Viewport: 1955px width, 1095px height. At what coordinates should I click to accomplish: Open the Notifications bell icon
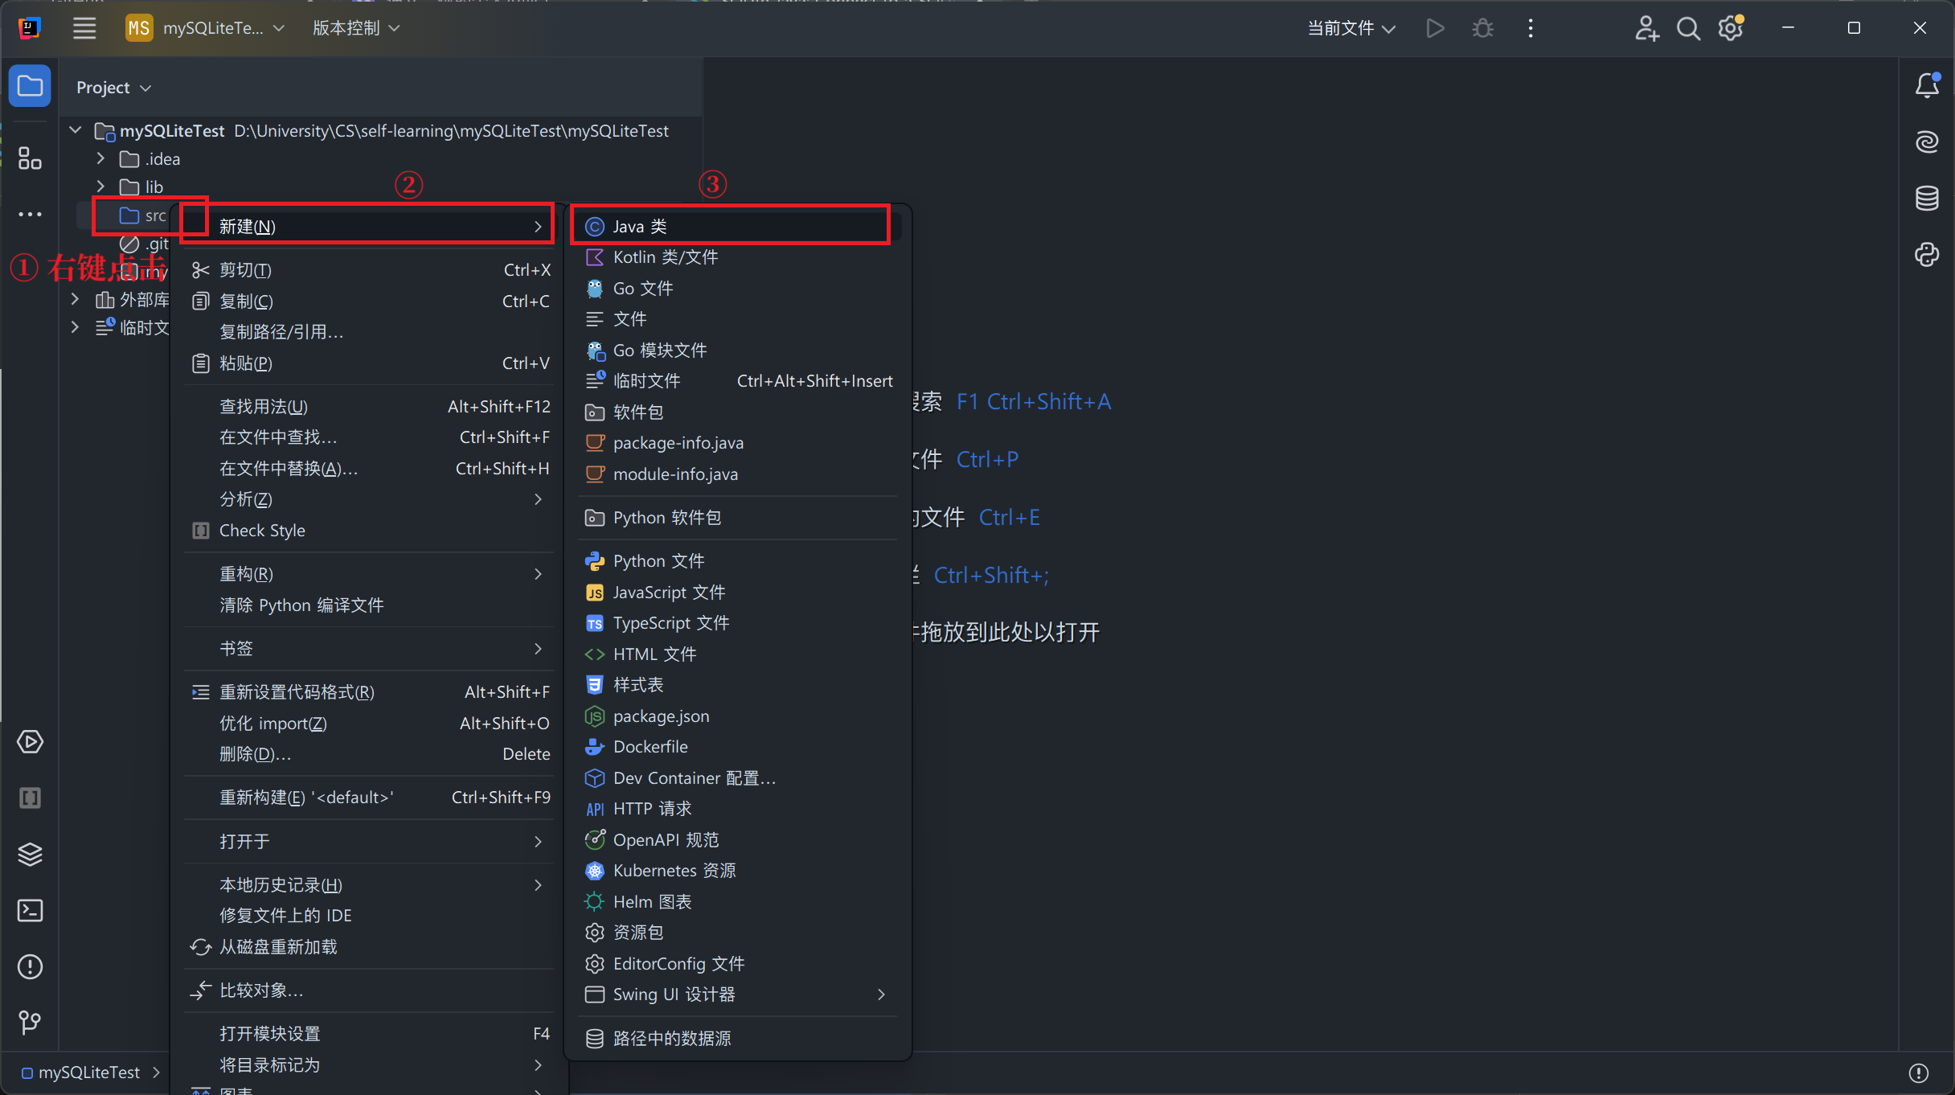click(1927, 85)
